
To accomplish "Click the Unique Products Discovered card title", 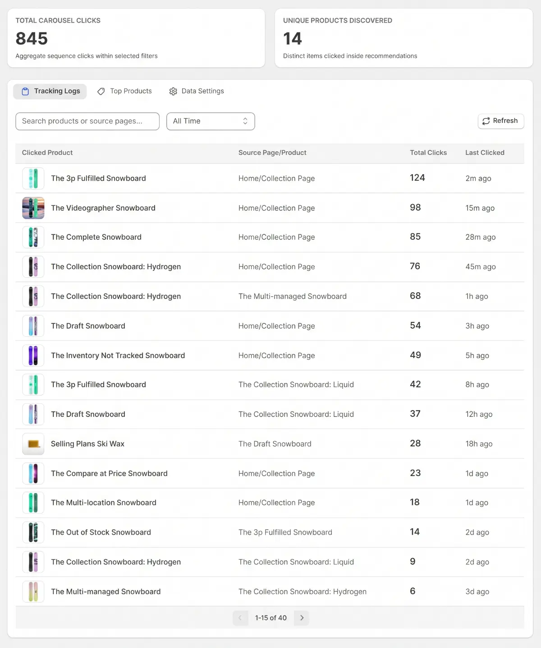I will pyautogui.click(x=338, y=21).
